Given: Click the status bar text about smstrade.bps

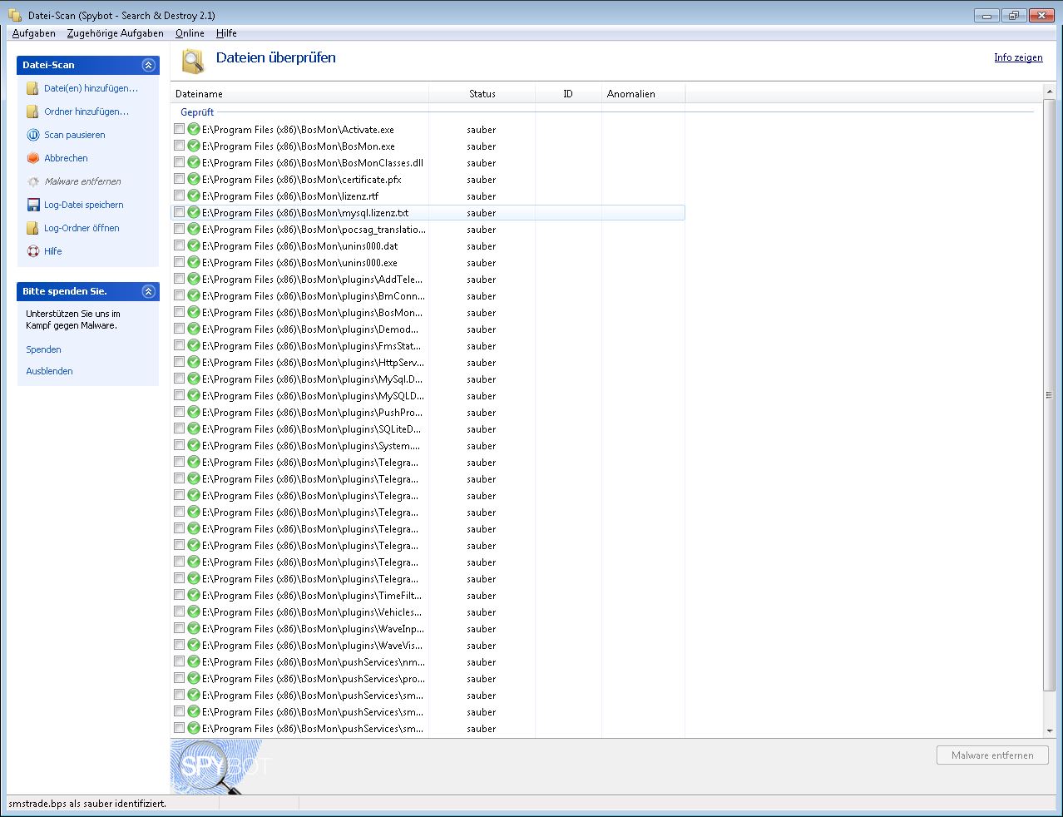Looking at the screenshot, I should pyautogui.click(x=87, y=804).
